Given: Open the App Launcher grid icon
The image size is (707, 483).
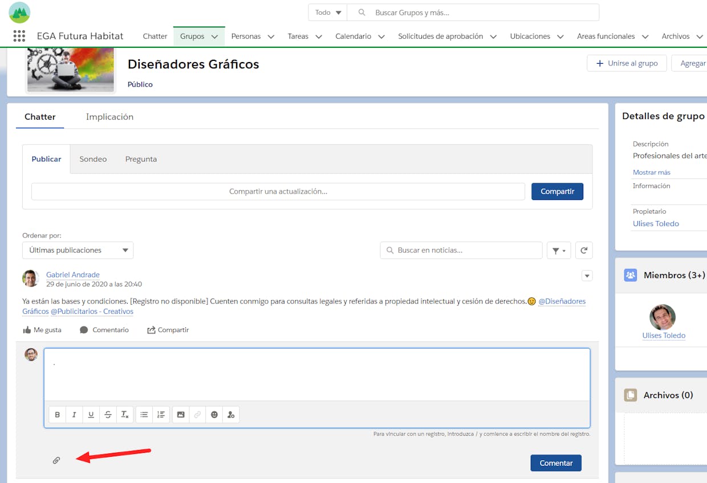Looking at the screenshot, I should pyautogui.click(x=19, y=36).
